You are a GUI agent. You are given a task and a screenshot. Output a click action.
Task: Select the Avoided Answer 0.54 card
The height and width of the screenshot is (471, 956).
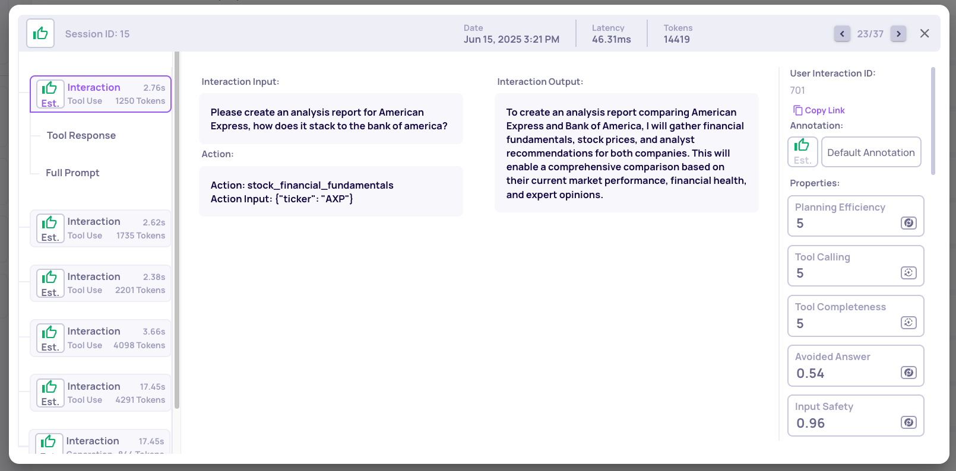[856, 365]
